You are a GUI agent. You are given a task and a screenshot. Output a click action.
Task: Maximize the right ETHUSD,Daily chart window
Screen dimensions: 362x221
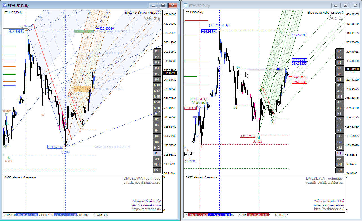click(x=345, y=5)
